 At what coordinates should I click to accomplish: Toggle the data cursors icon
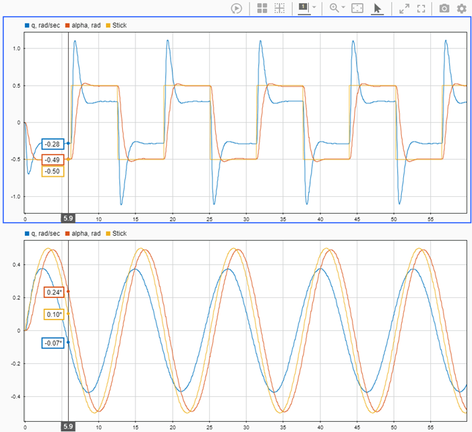(x=303, y=7)
